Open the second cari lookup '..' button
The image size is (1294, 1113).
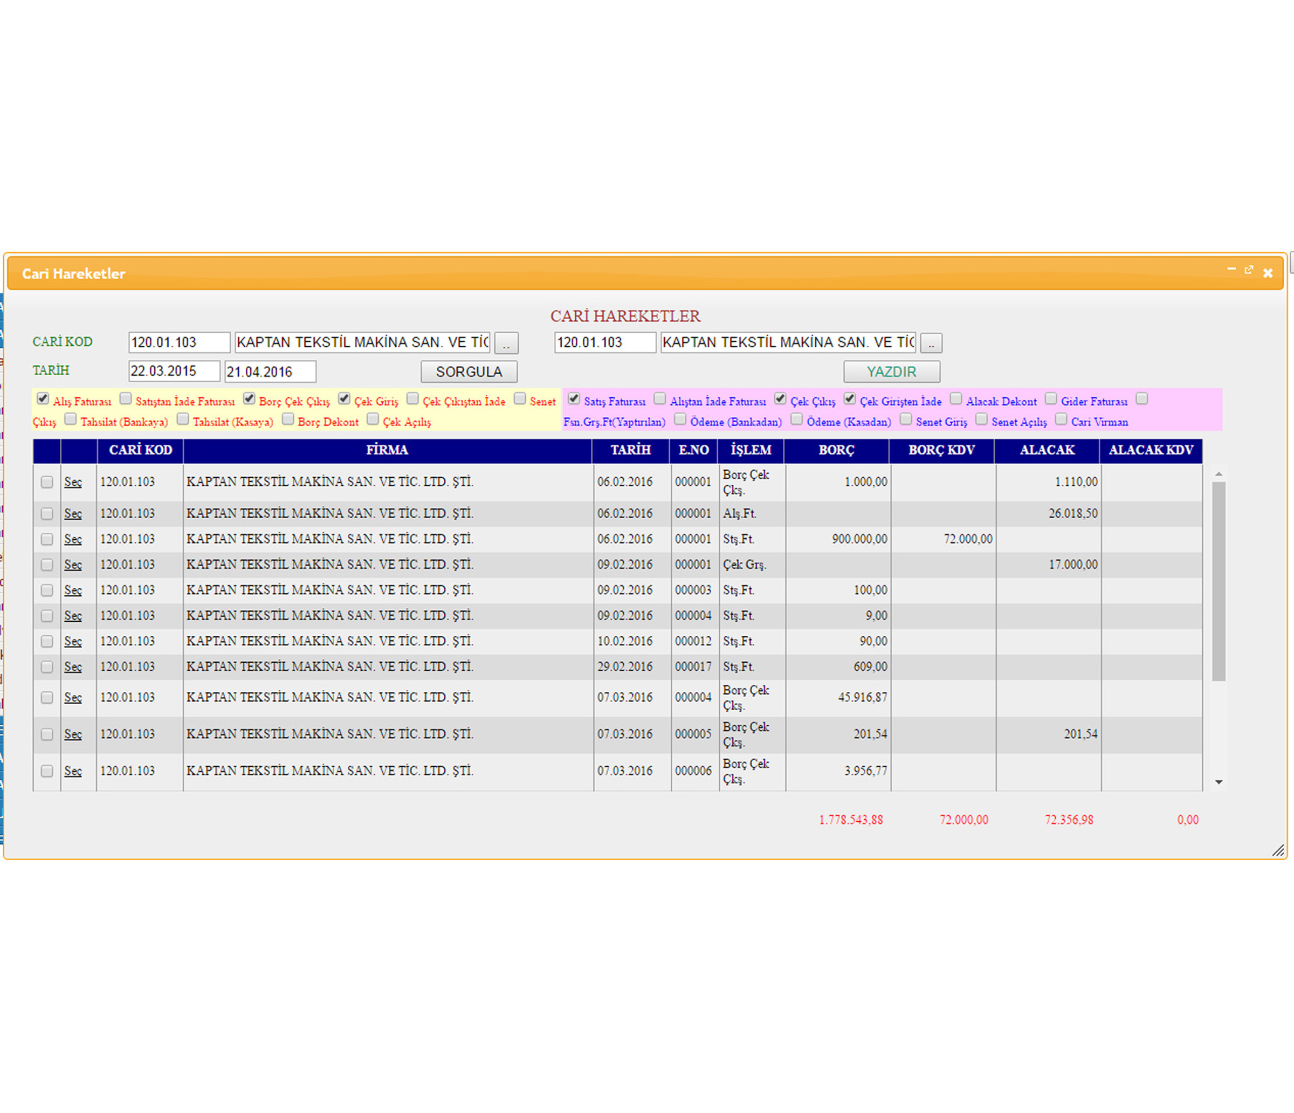pyautogui.click(x=931, y=343)
